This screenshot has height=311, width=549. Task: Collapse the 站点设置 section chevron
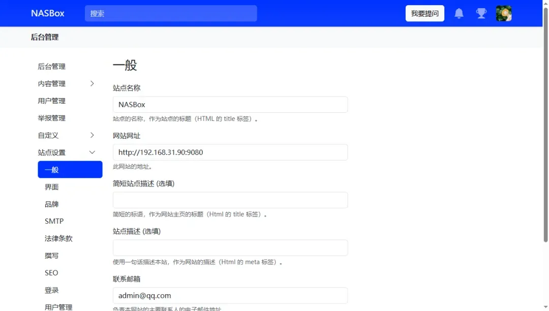coord(92,152)
